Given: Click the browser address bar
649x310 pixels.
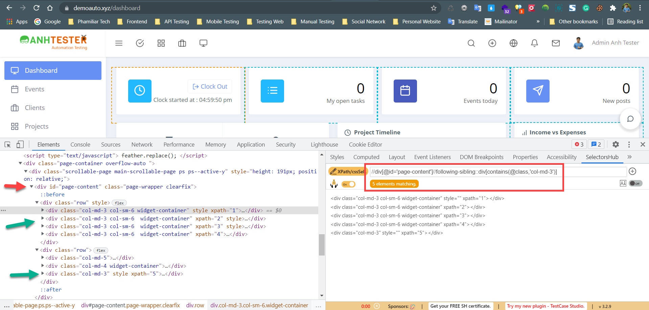Looking at the screenshot, I should (250, 8).
